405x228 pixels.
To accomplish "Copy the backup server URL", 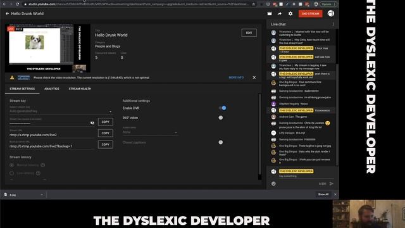I will (x=106, y=144).
